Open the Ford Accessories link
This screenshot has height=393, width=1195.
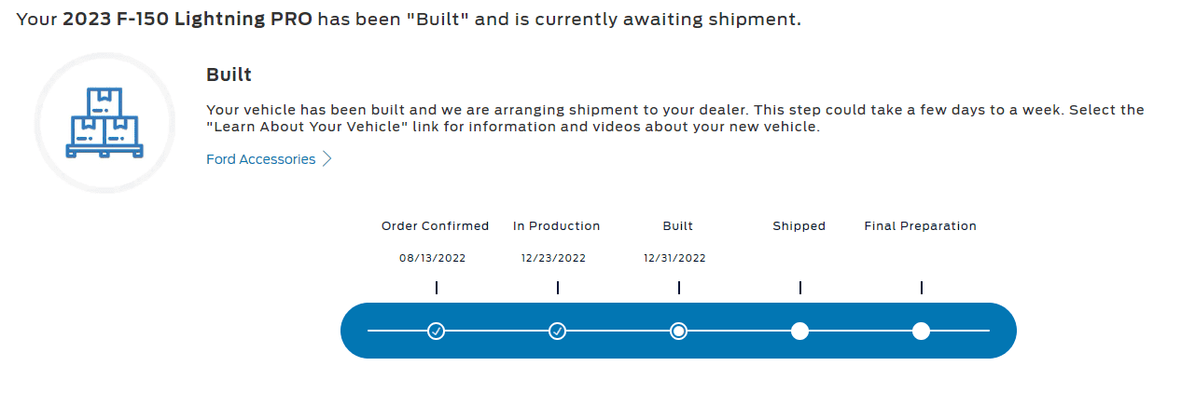(260, 159)
